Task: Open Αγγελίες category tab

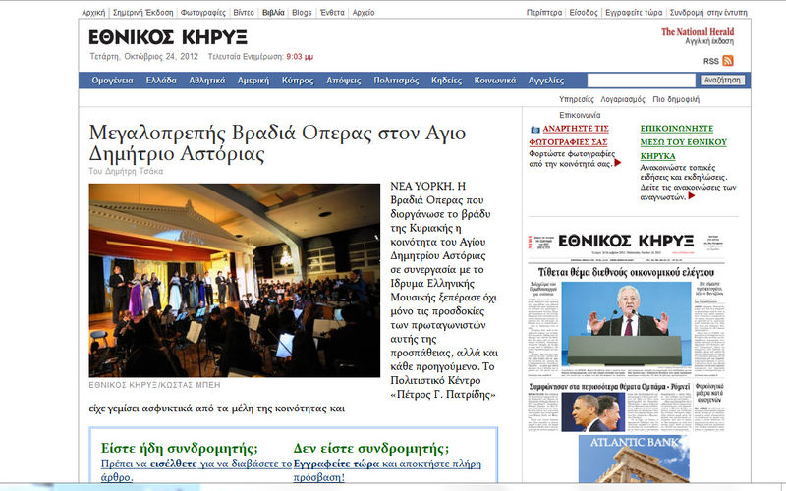Action: pyautogui.click(x=546, y=81)
